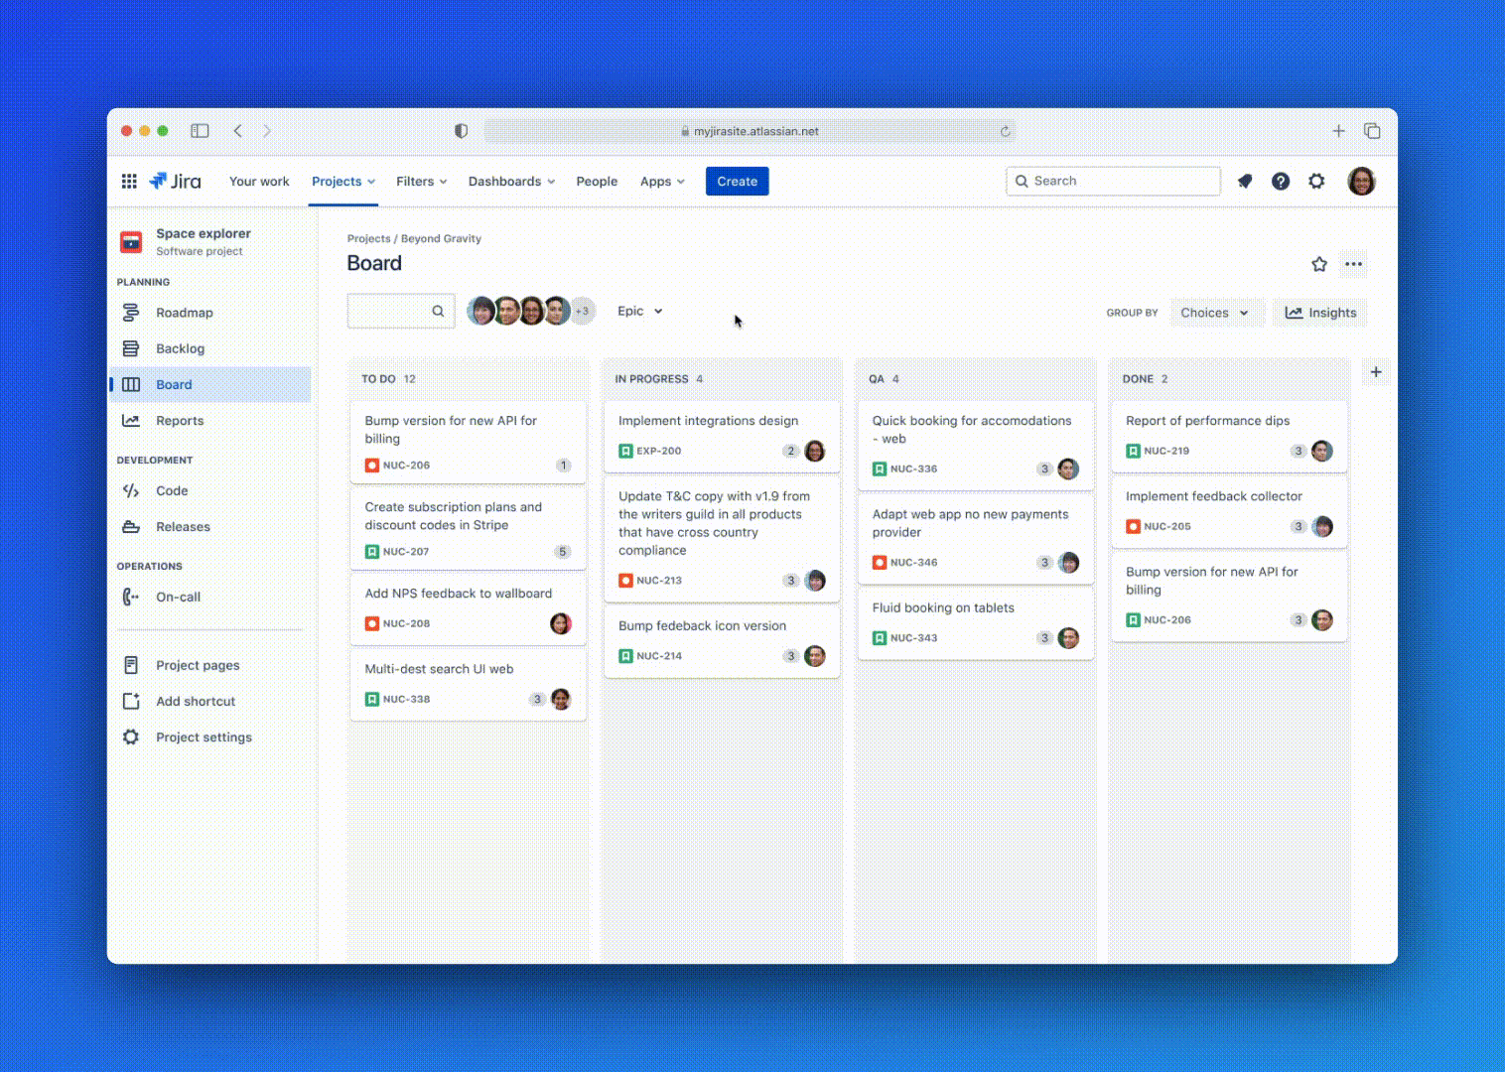Open the Dashboards menu
Viewport: 1505px width, 1072px height.
pyautogui.click(x=511, y=182)
